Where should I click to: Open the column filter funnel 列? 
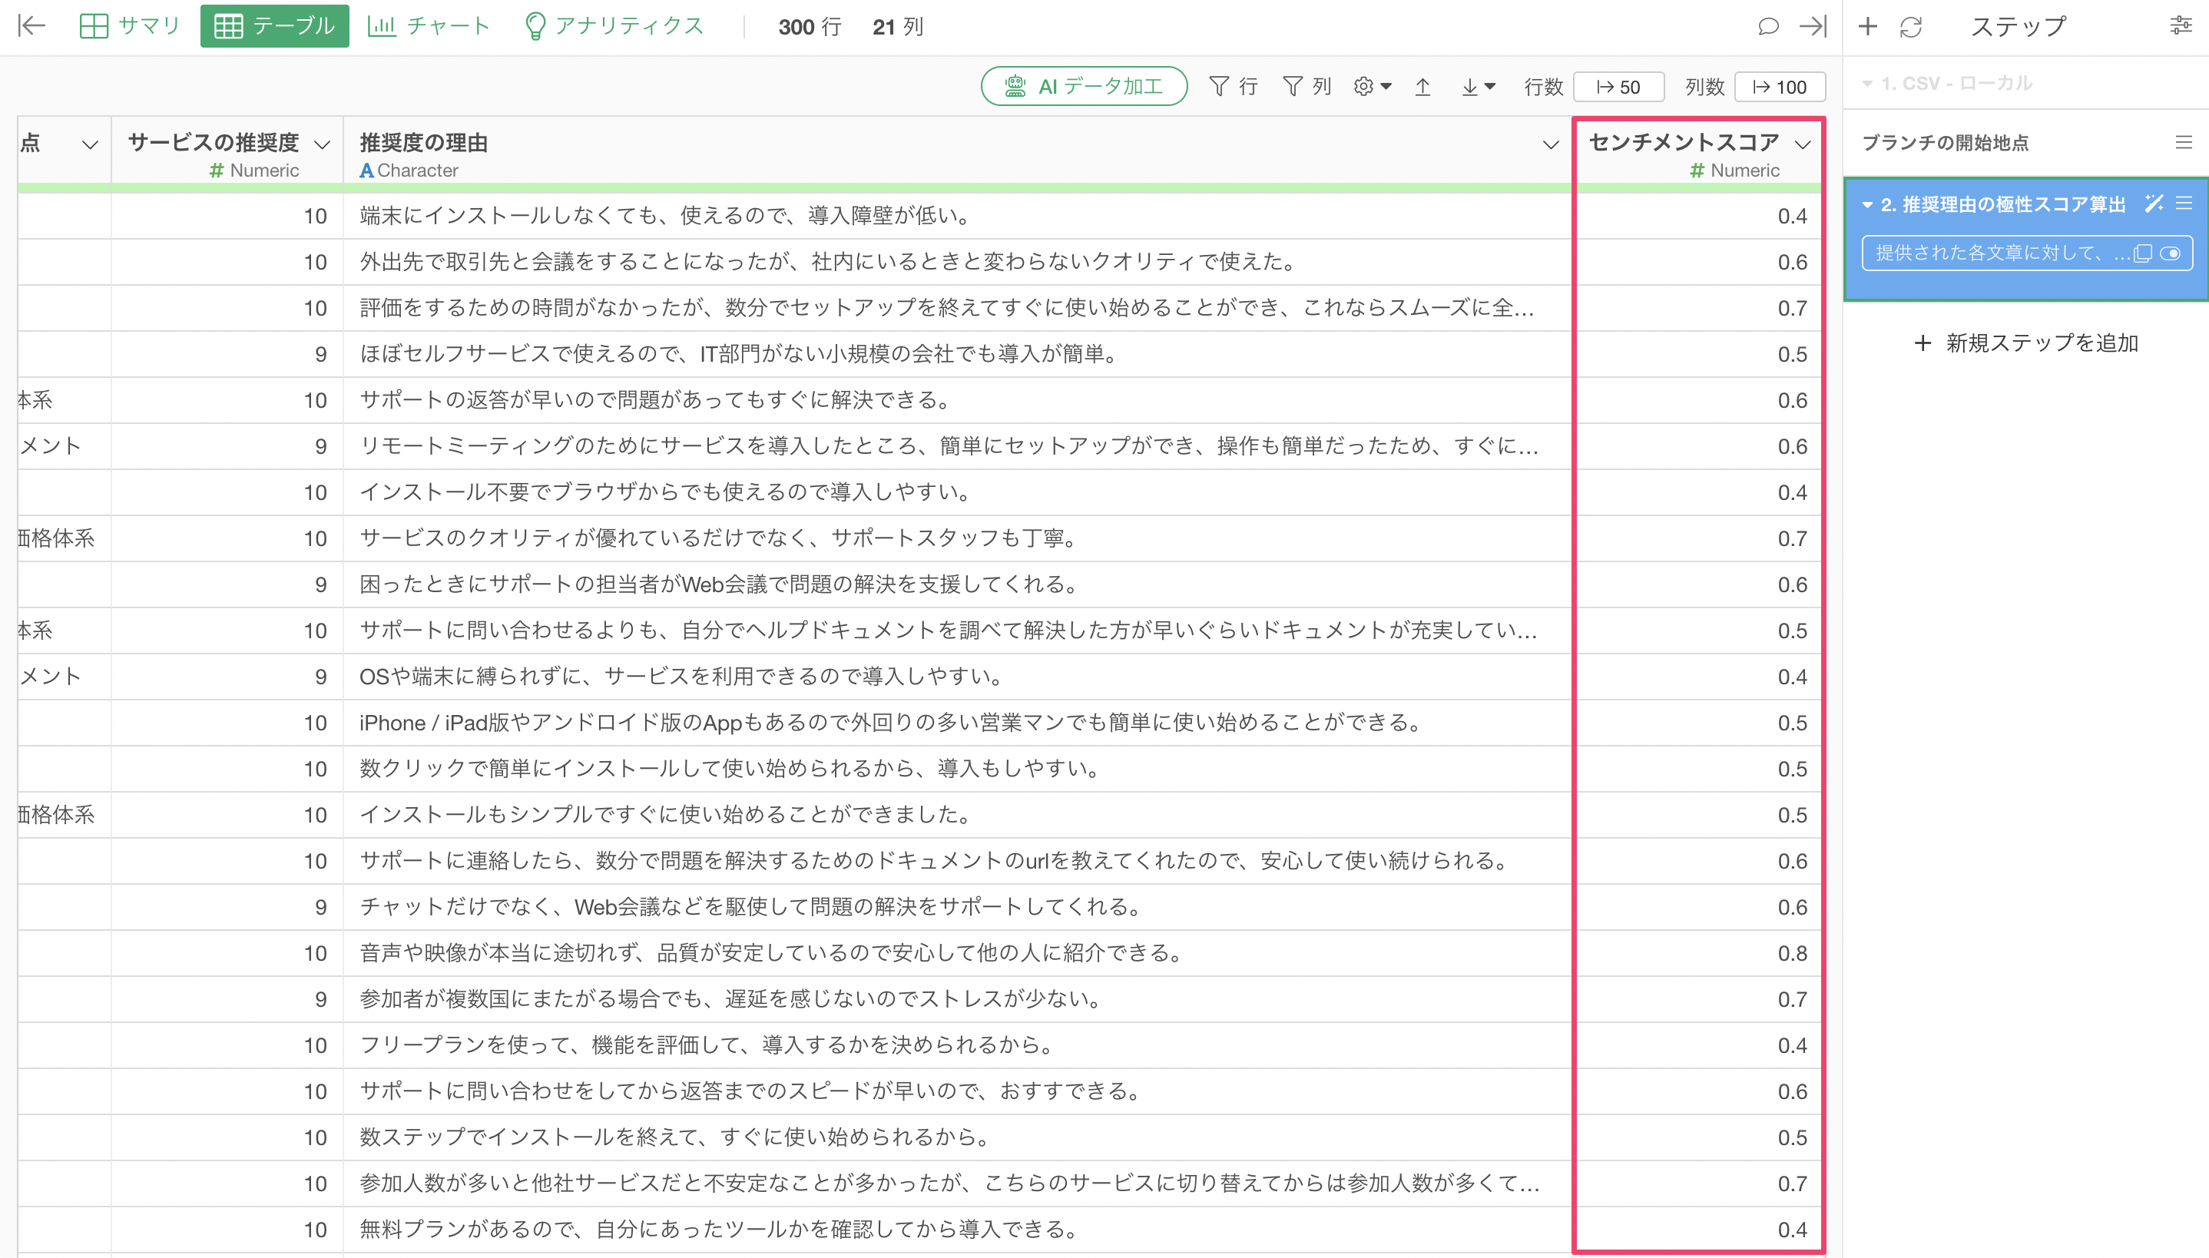tap(1306, 86)
